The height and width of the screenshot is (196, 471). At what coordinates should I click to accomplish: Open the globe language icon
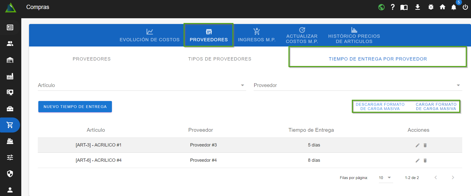(x=381, y=7)
